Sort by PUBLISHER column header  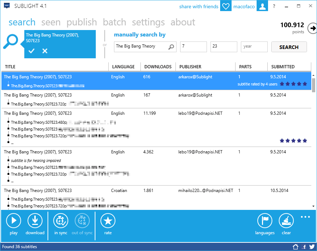tap(205, 67)
